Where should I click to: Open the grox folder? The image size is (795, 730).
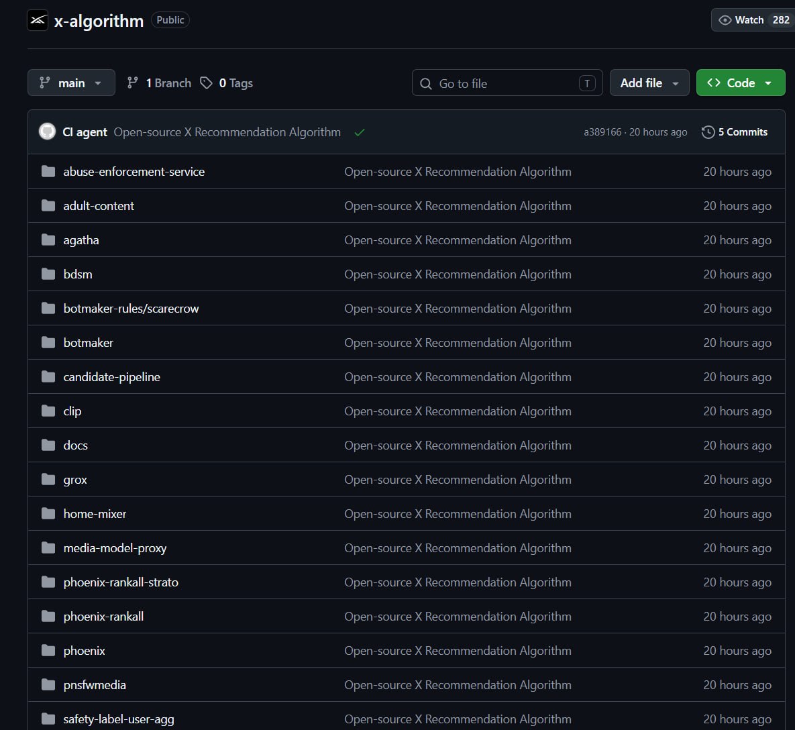(x=75, y=480)
